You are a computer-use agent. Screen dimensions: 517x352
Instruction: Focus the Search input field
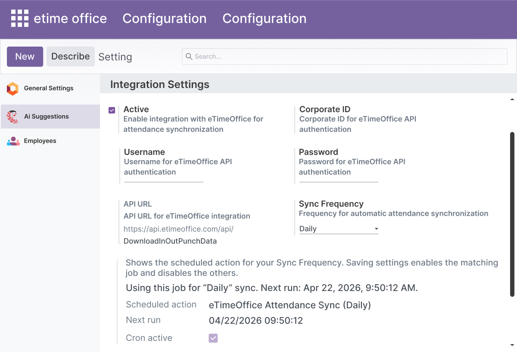pos(345,57)
